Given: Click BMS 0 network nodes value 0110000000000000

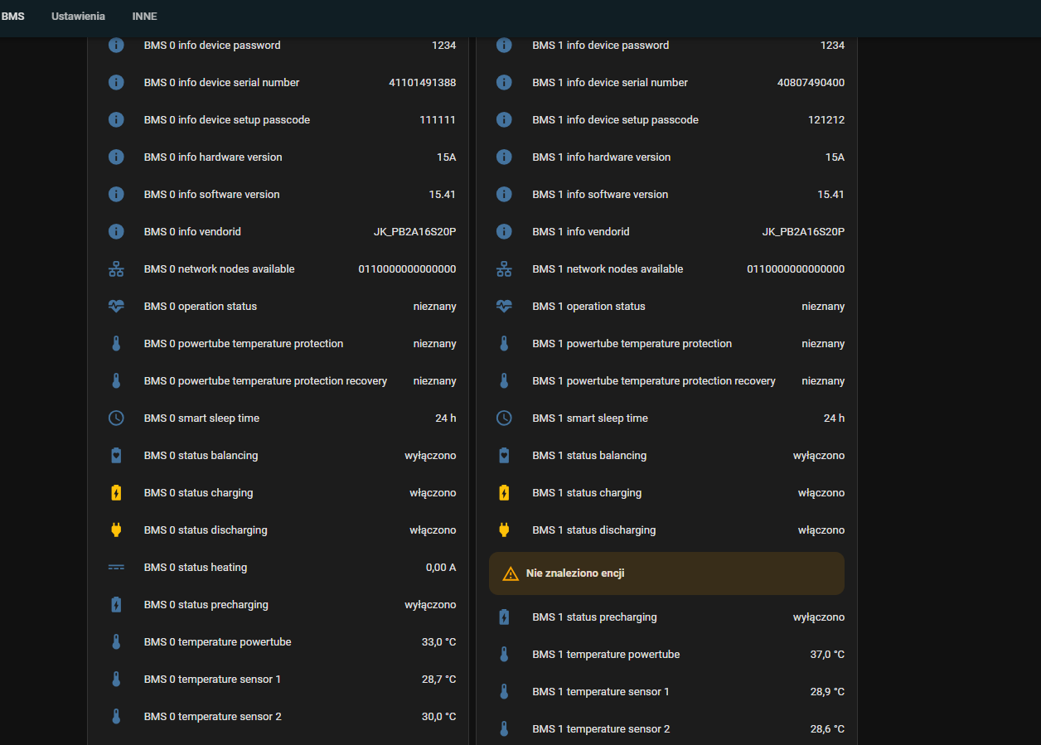Looking at the screenshot, I should tap(407, 269).
